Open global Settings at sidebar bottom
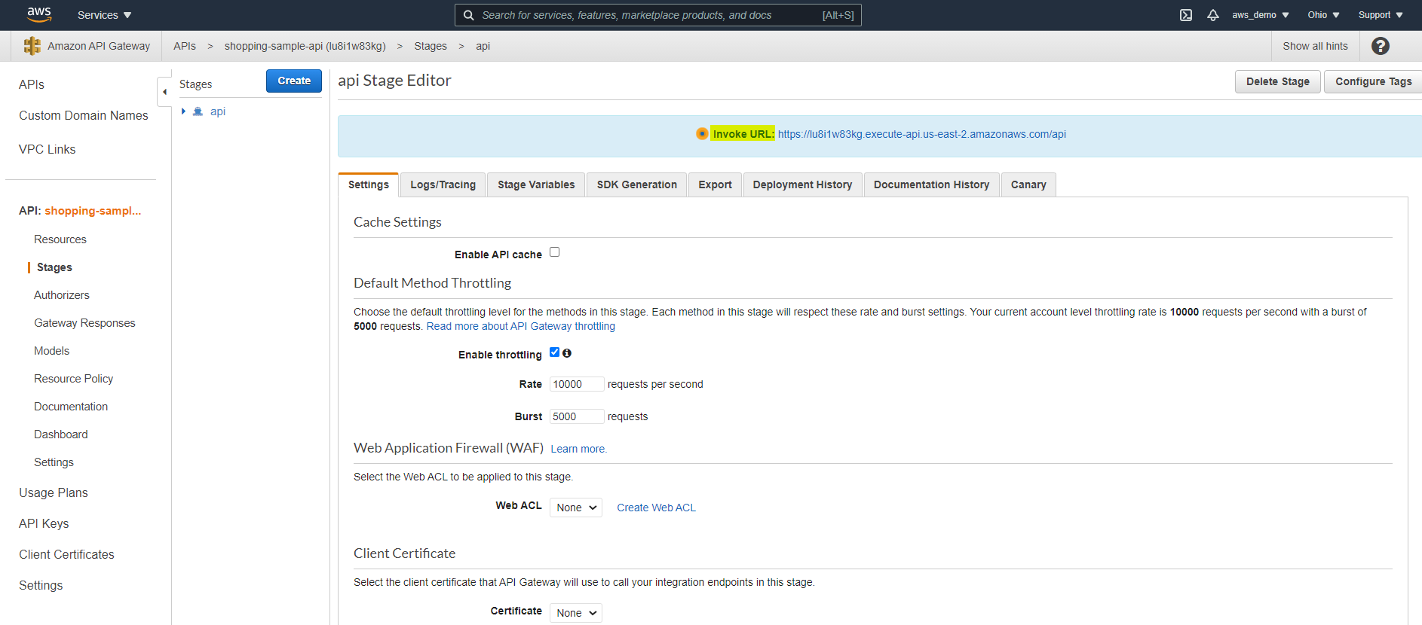The width and height of the screenshot is (1422, 625). click(41, 585)
